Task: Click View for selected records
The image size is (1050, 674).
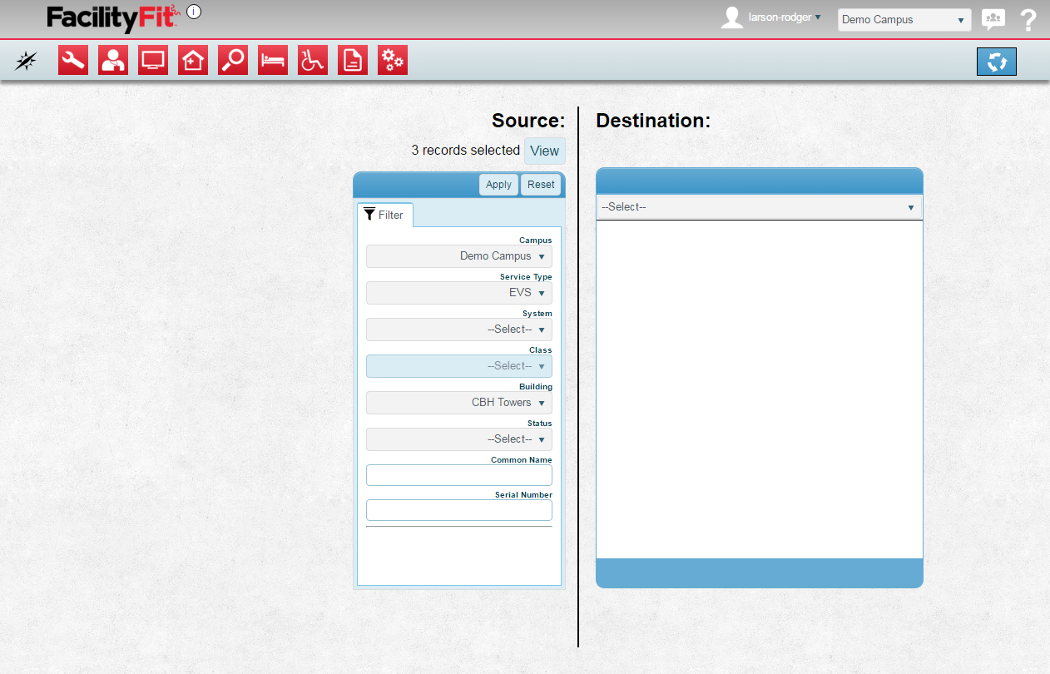Action: (x=544, y=151)
